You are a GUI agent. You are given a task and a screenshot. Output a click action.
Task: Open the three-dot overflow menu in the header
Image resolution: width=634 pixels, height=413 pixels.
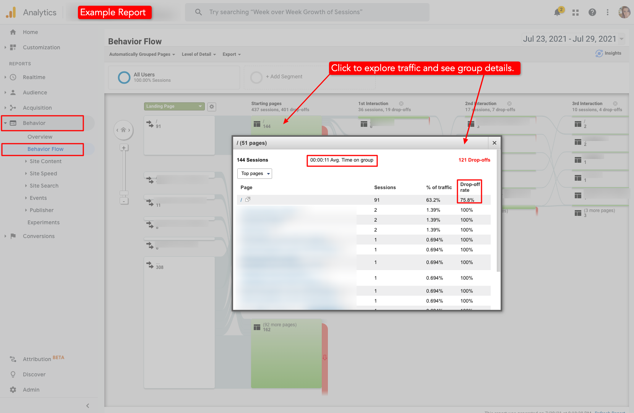pos(608,12)
